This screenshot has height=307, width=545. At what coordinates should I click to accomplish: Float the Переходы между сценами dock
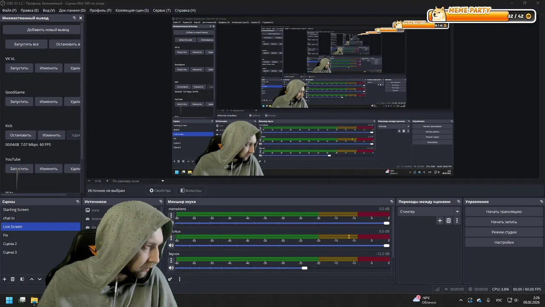[458, 202]
